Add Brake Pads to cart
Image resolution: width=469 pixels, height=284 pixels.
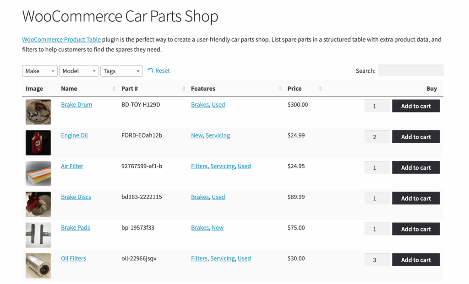[416, 229]
